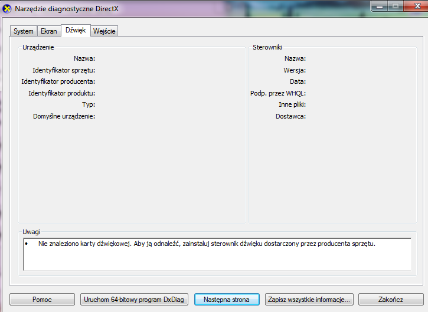428x312 pixels.
Task: Launch Uruchom 64-bitowy program DxDiag
Action: (x=134, y=300)
